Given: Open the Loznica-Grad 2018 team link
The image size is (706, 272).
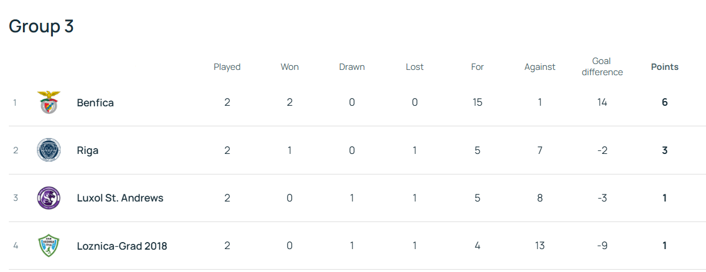Looking at the screenshot, I should click(x=122, y=246).
